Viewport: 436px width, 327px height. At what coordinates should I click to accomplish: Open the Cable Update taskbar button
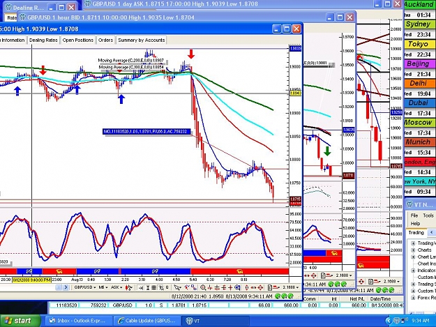(x=146, y=321)
